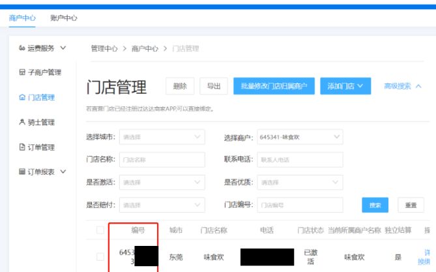This screenshot has height=272, width=436.
Task: Click the 已激活 status cell
Action: tap(311, 257)
